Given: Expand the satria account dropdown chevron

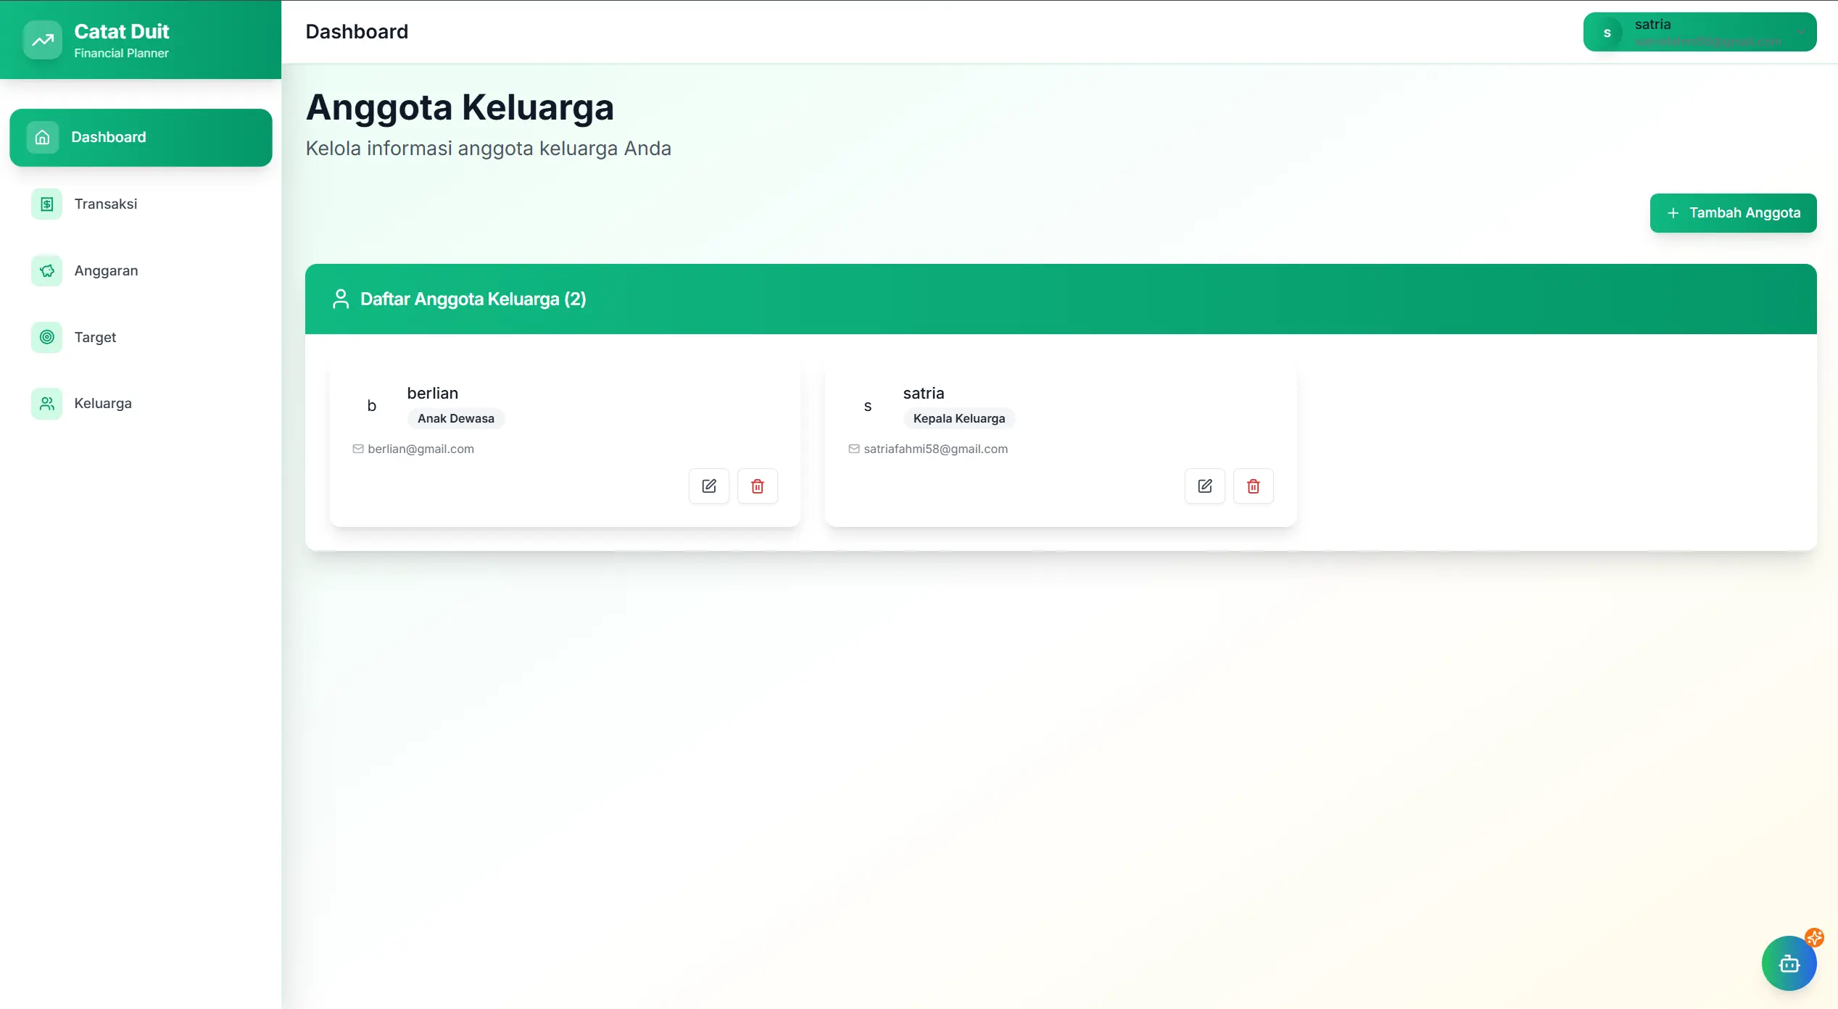Looking at the screenshot, I should (x=1800, y=33).
